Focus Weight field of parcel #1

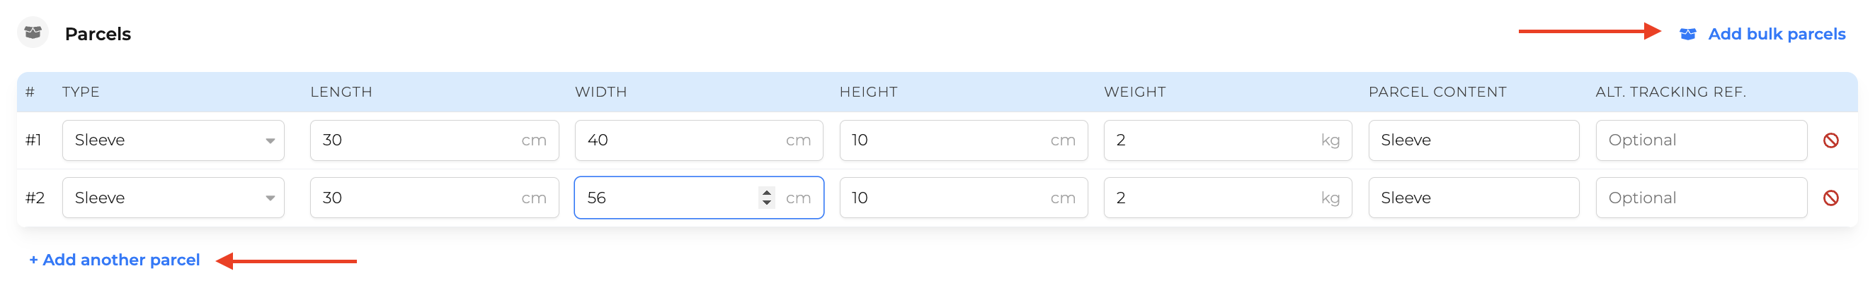1228,140
